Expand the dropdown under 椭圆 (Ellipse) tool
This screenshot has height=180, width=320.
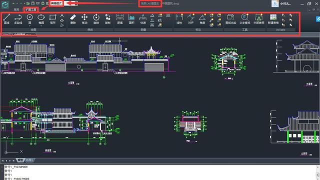[41, 26]
